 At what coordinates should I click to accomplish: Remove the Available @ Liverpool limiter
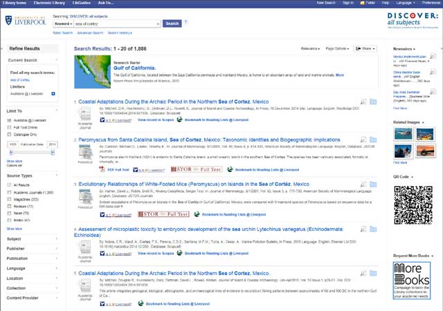[x=53, y=93]
